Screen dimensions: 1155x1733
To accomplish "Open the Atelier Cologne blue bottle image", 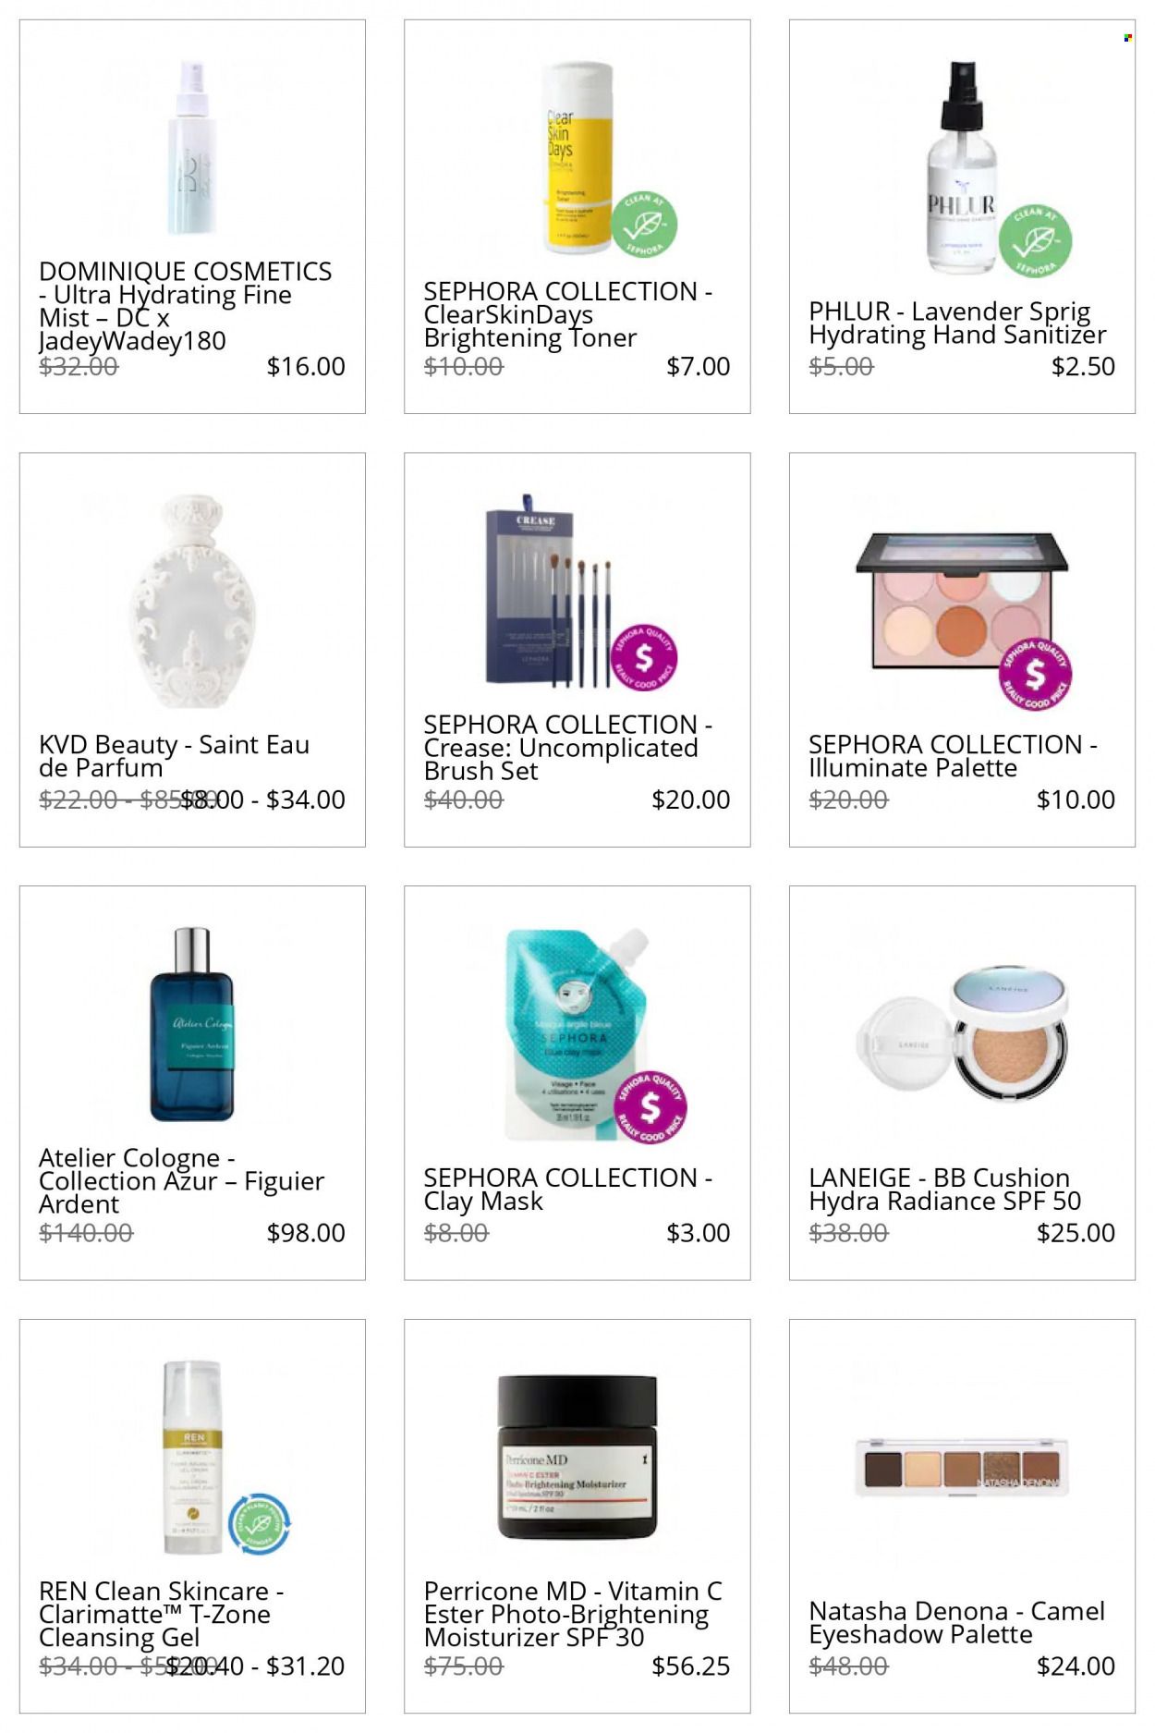I will pyautogui.click(x=192, y=1024).
